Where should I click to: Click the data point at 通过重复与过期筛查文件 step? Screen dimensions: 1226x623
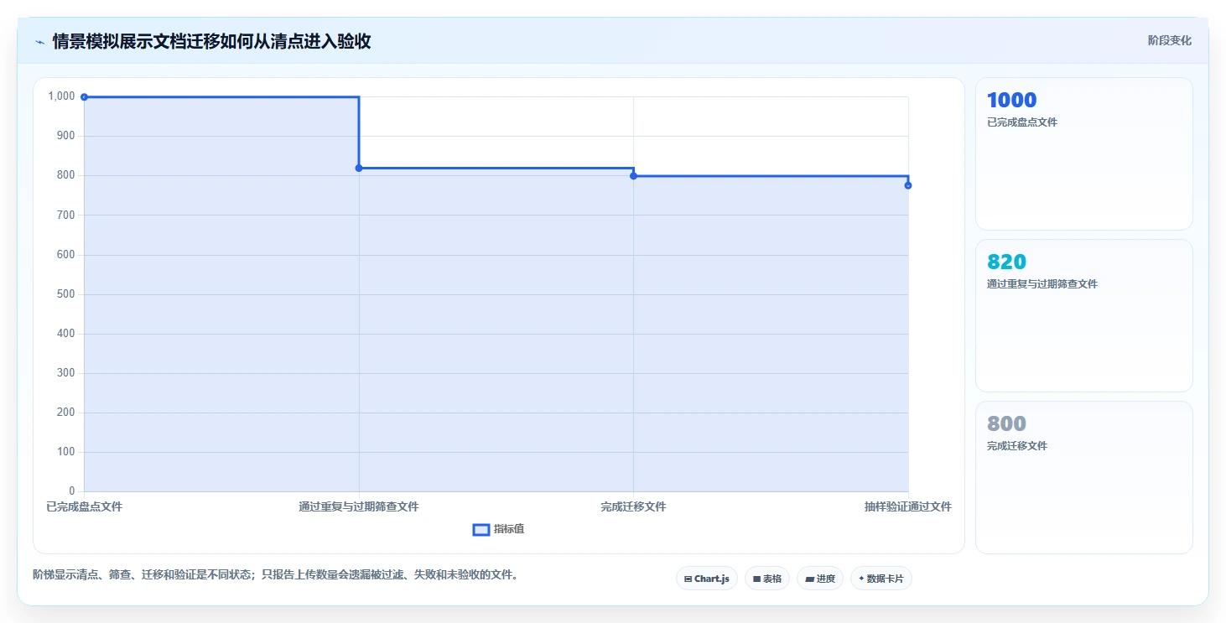(359, 168)
